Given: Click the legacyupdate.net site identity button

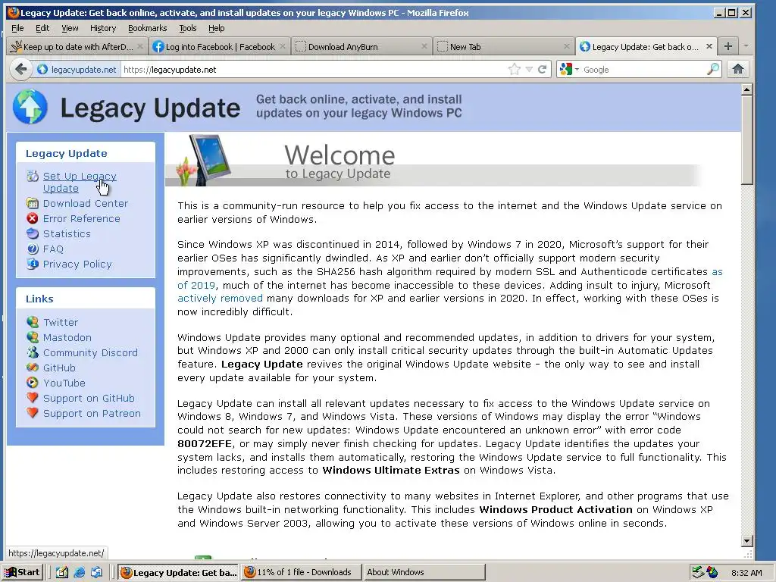Looking at the screenshot, I should coord(77,69).
